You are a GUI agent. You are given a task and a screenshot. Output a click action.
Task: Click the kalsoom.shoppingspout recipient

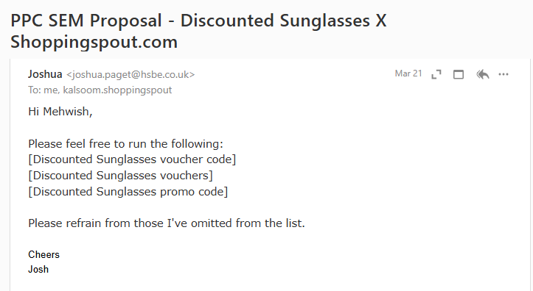click(x=117, y=90)
